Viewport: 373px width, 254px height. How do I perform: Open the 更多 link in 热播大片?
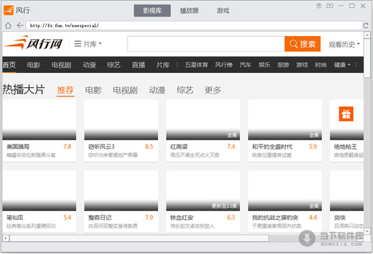pyautogui.click(x=213, y=90)
